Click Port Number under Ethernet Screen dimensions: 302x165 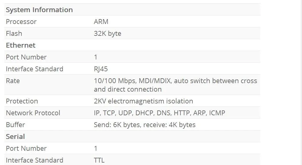click(26, 57)
